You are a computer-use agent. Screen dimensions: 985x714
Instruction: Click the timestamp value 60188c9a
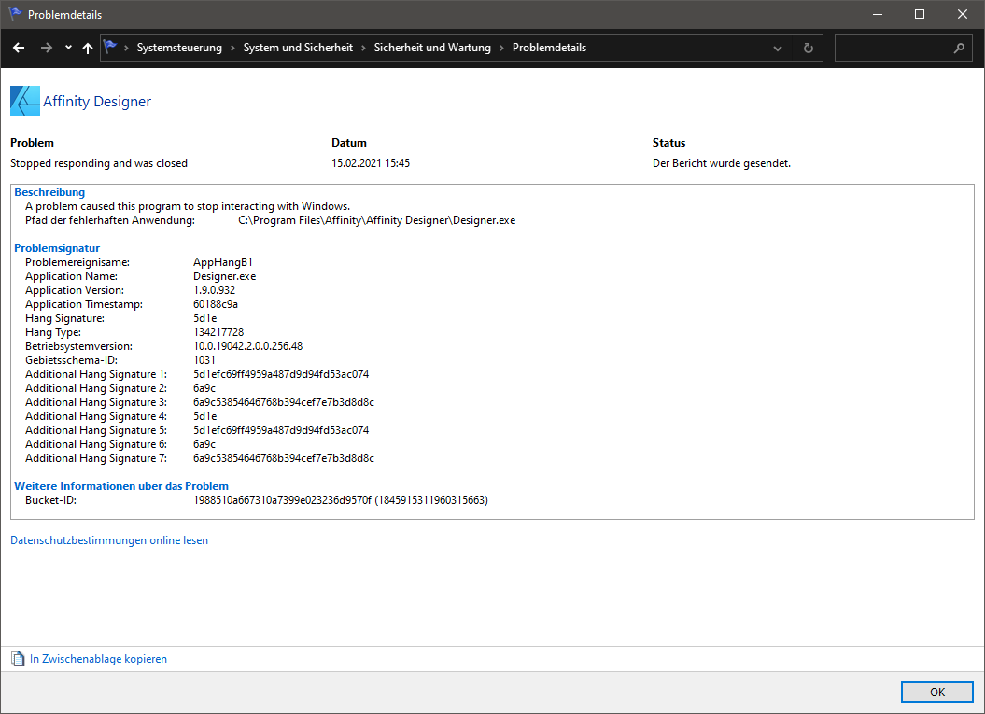tap(216, 304)
